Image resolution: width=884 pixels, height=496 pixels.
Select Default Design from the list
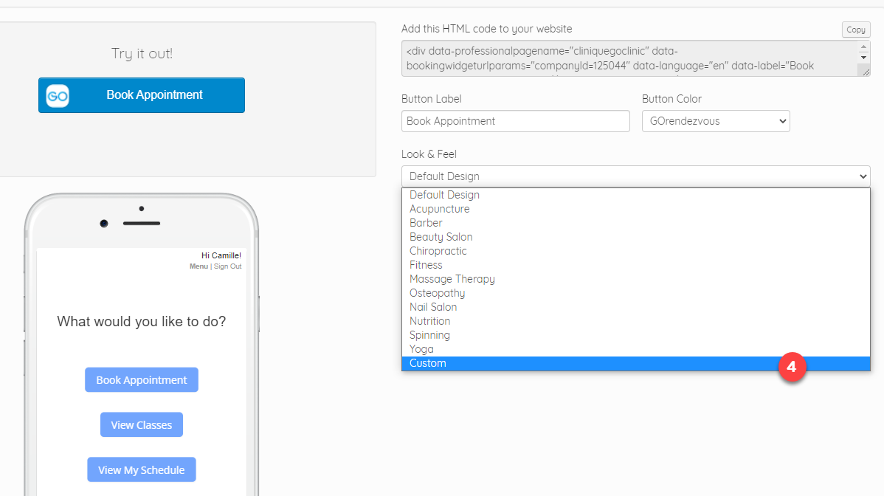tap(635, 195)
